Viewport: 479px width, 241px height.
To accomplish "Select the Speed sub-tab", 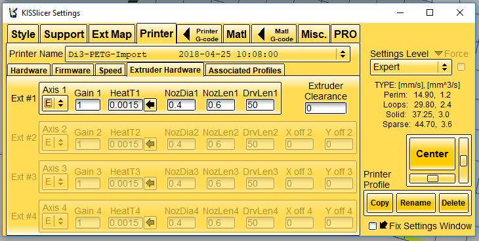I will [x=110, y=70].
